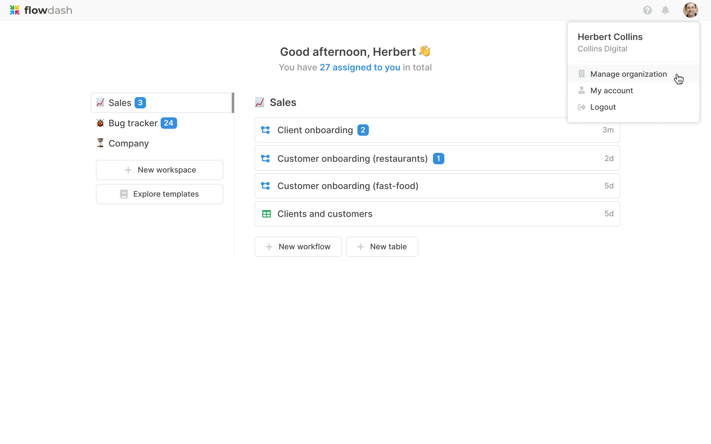
Task: Click Herbert's profile avatar photo
Action: pyautogui.click(x=690, y=10)
